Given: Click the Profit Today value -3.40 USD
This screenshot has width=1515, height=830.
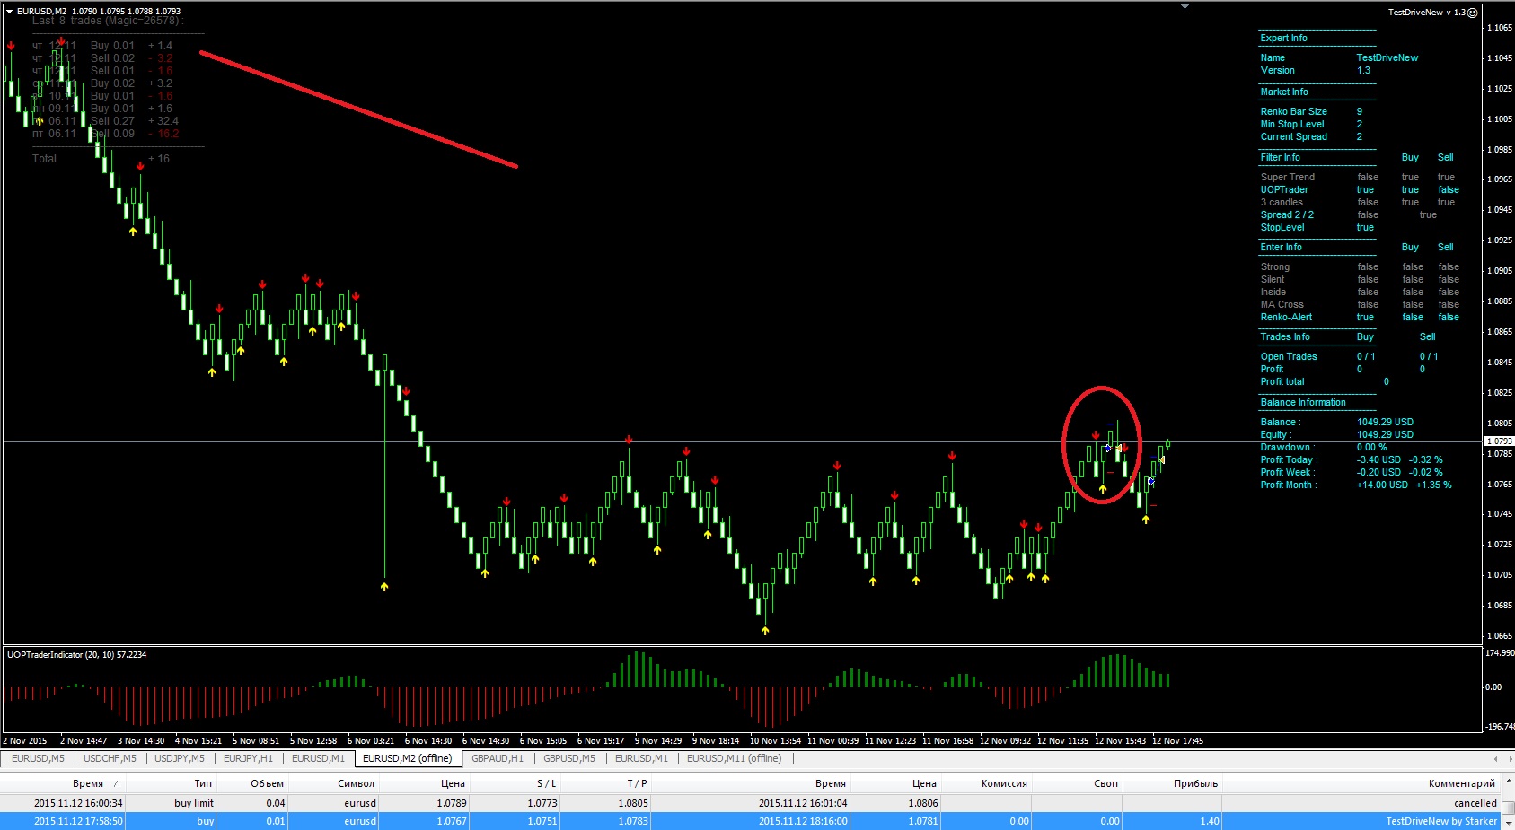Looking at the screenshot, I should pos(1378,459).
